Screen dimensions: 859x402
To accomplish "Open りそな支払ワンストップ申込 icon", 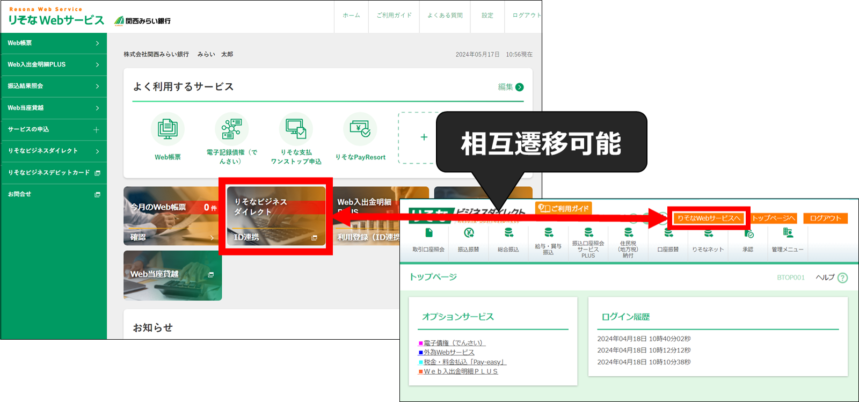I will point(296,129).
